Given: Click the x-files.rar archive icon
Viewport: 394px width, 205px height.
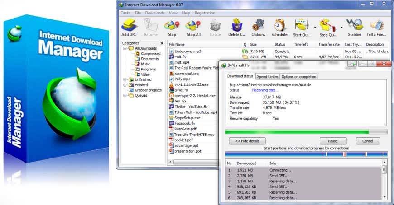Looking at the screenshot, I should coord(171,90).
